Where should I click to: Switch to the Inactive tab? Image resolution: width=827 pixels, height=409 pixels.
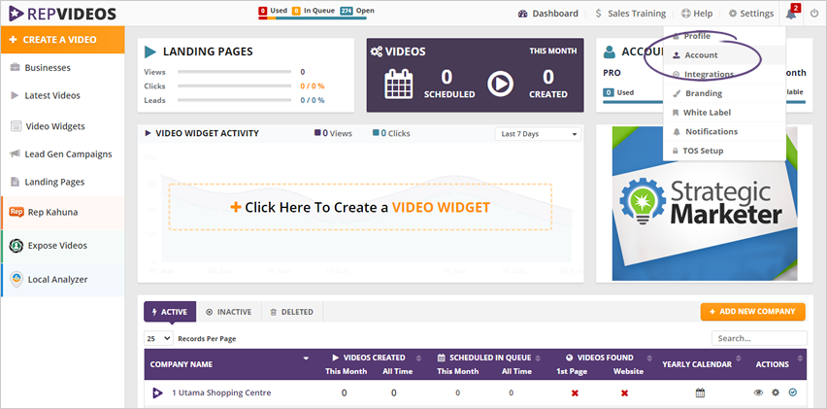coord(229,312)
